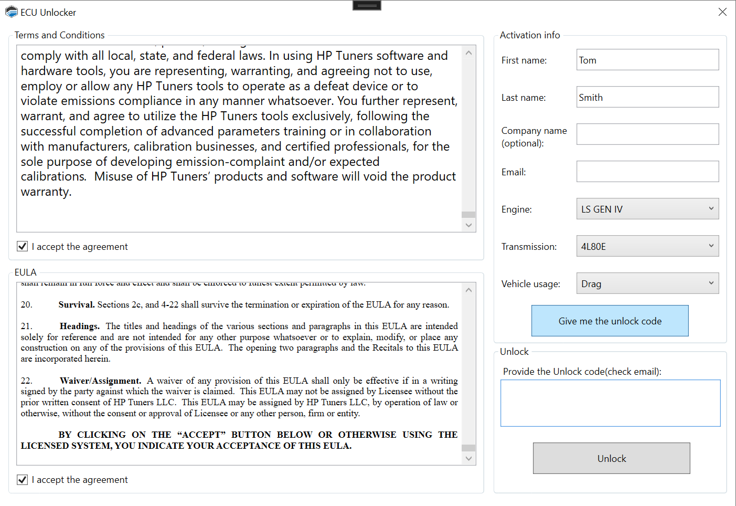The height and width of the screenshot is (506, 736).
Task: Click the Email text field
Action: pos(647,172)
